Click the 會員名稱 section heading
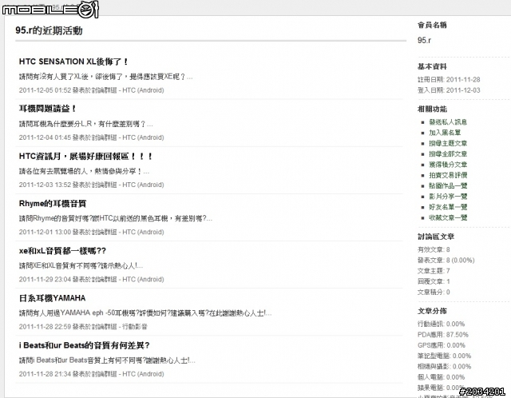 (432, 25)
